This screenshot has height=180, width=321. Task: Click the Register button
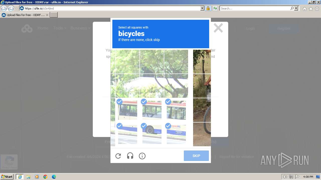(x=284, y=28)
